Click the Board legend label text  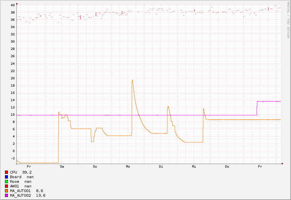tap(16, 177)
